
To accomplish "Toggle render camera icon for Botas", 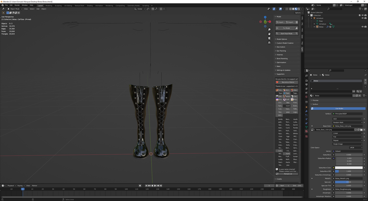I will point(365,27).
